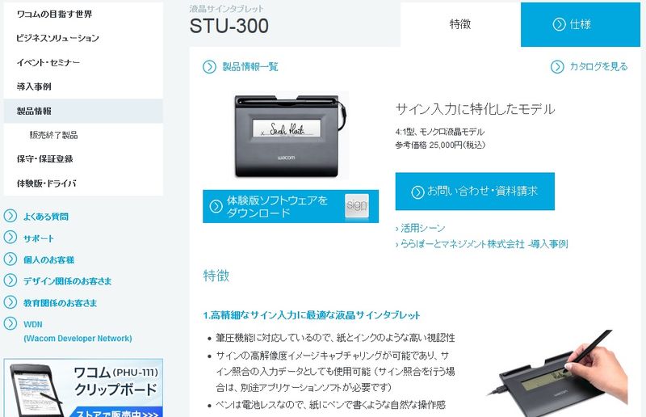Click the sign software icon on download banner
This screenshot has height=417, width=646.
tap(357, 206)
